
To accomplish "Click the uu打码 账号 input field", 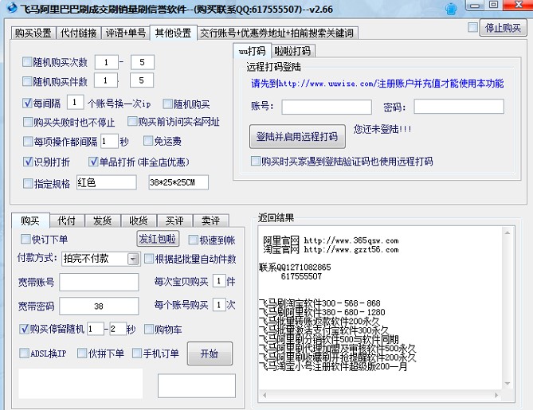I will [327, 107].
